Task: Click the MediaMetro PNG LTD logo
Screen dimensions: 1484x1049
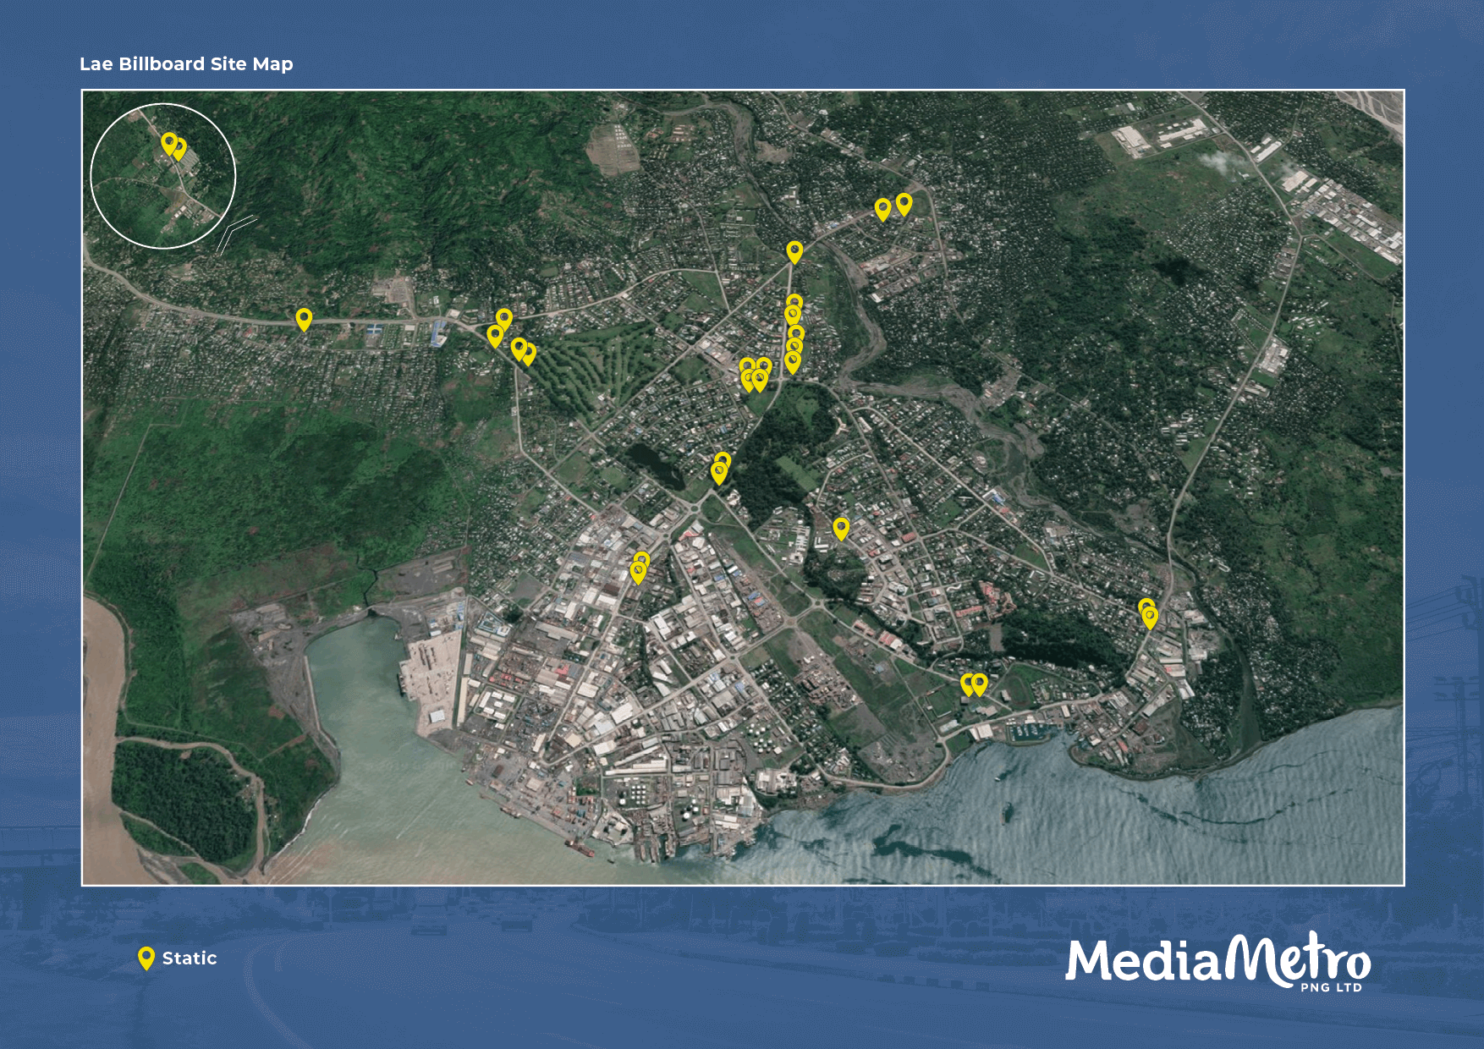Action: [1217, 963]
